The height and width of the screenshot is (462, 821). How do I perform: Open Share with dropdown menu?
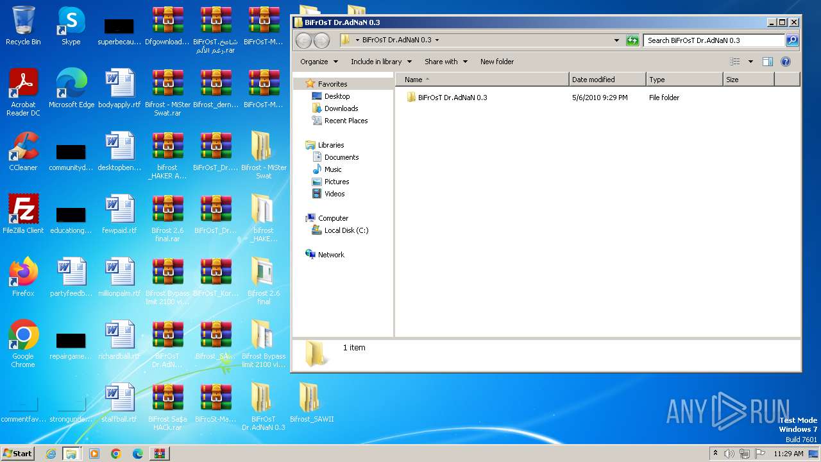pyautogui.click(x=446, y=62)
